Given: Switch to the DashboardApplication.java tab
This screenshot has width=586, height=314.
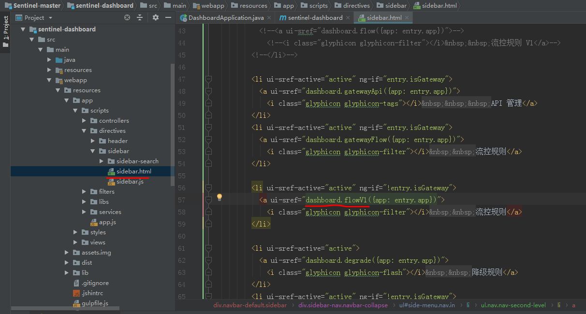Looking at the screenshot, I should point(225,18).
